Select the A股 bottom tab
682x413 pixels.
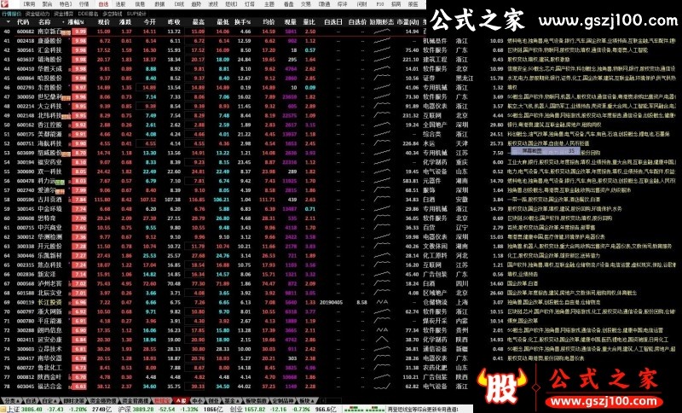(181, 400)
